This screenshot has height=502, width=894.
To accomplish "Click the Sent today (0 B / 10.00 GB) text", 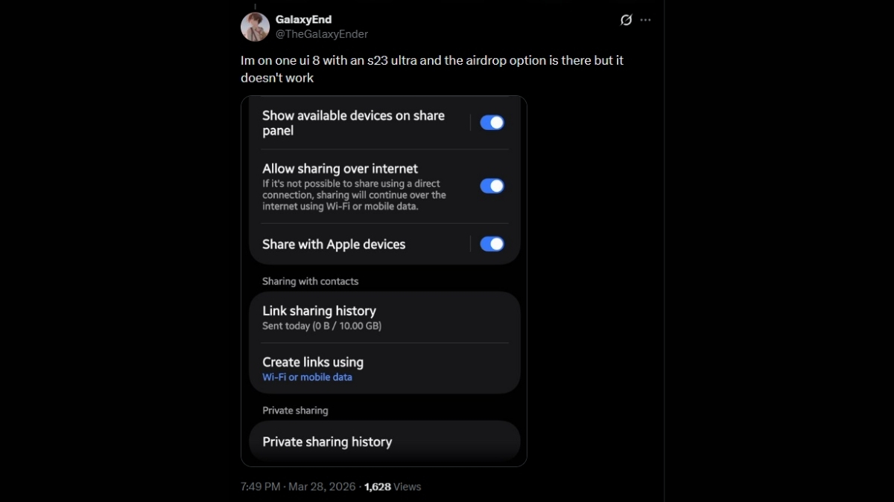I will (322, 326).
